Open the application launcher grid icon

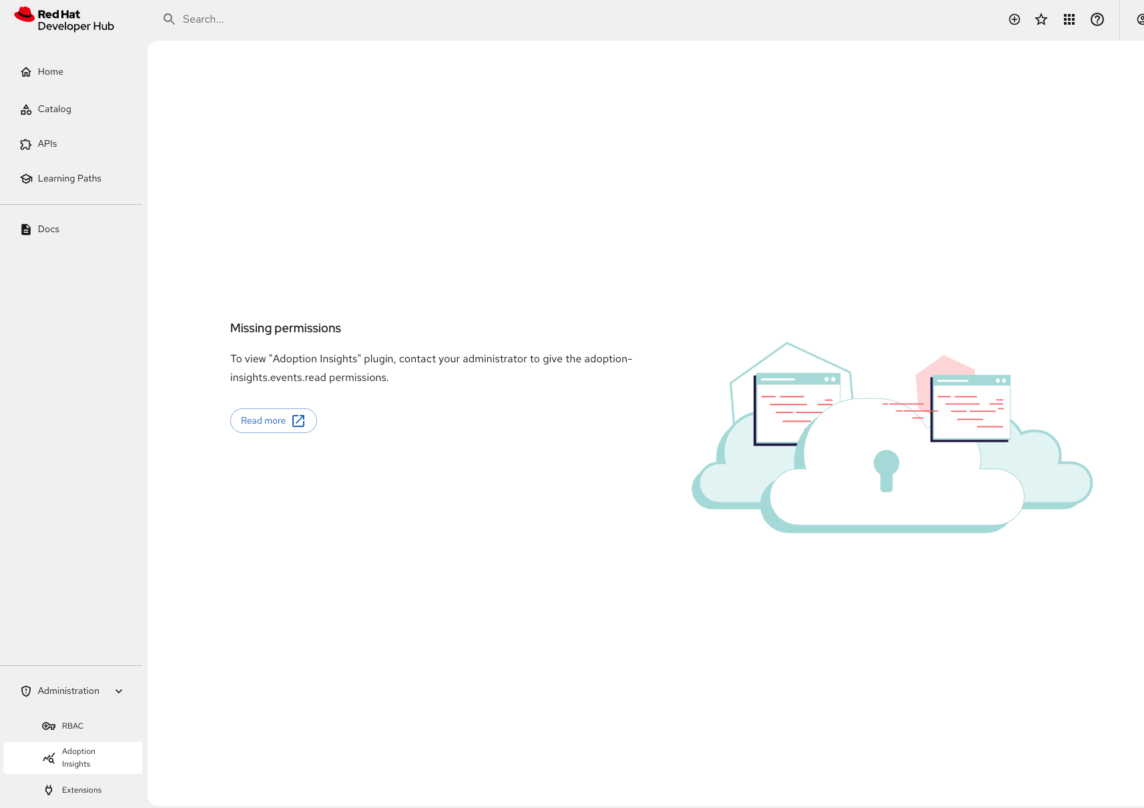pyautogui.click(x=1069, y=19)
